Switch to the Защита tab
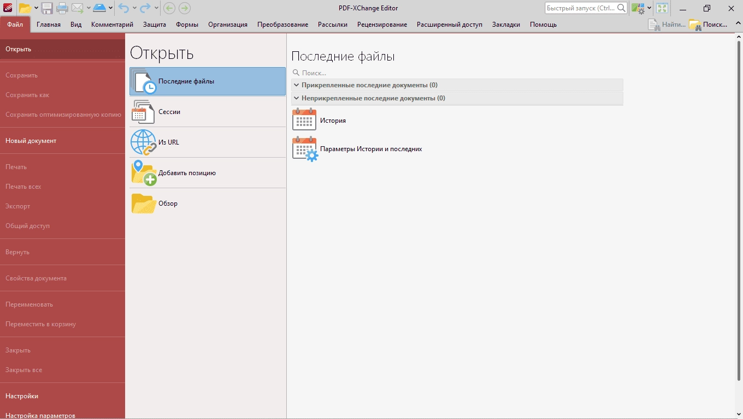 (x=155, y=25)
